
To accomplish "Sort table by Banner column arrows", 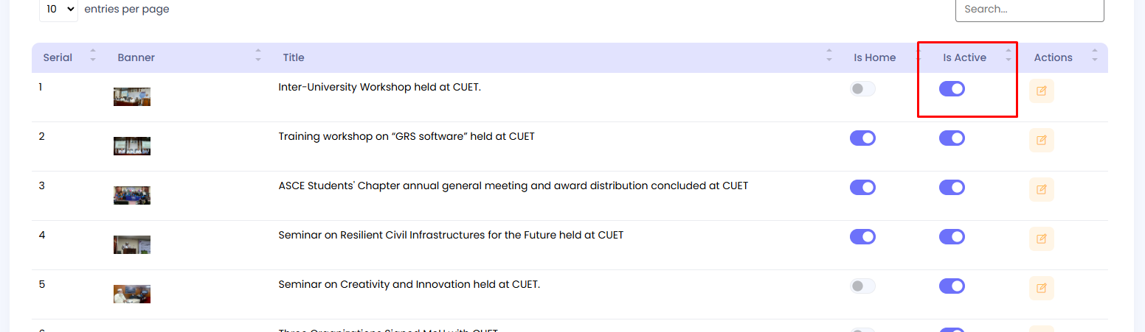I will (x=258, y=55).
